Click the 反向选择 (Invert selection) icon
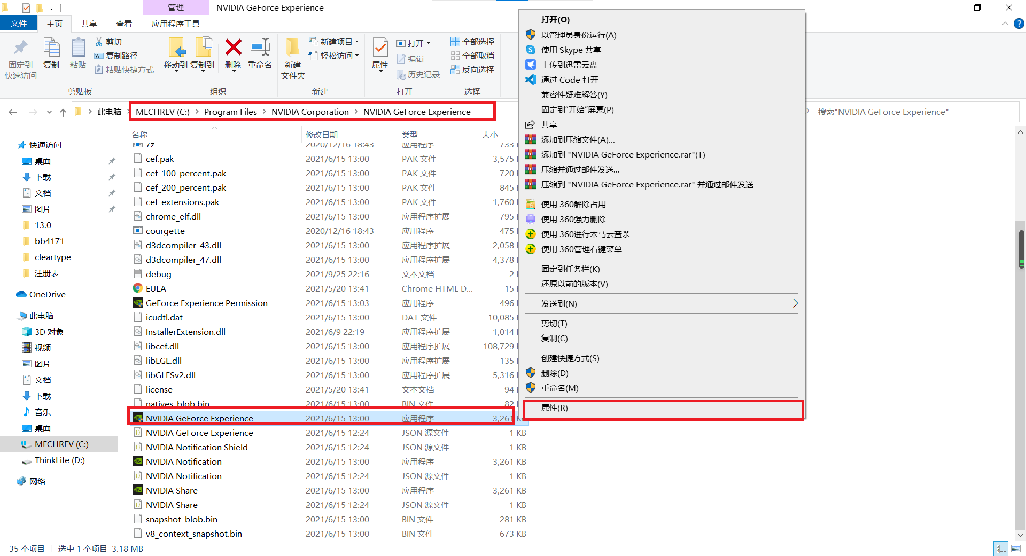This screenshot has width=1026, height=556. pyautogui.click(x=472, y=69)
